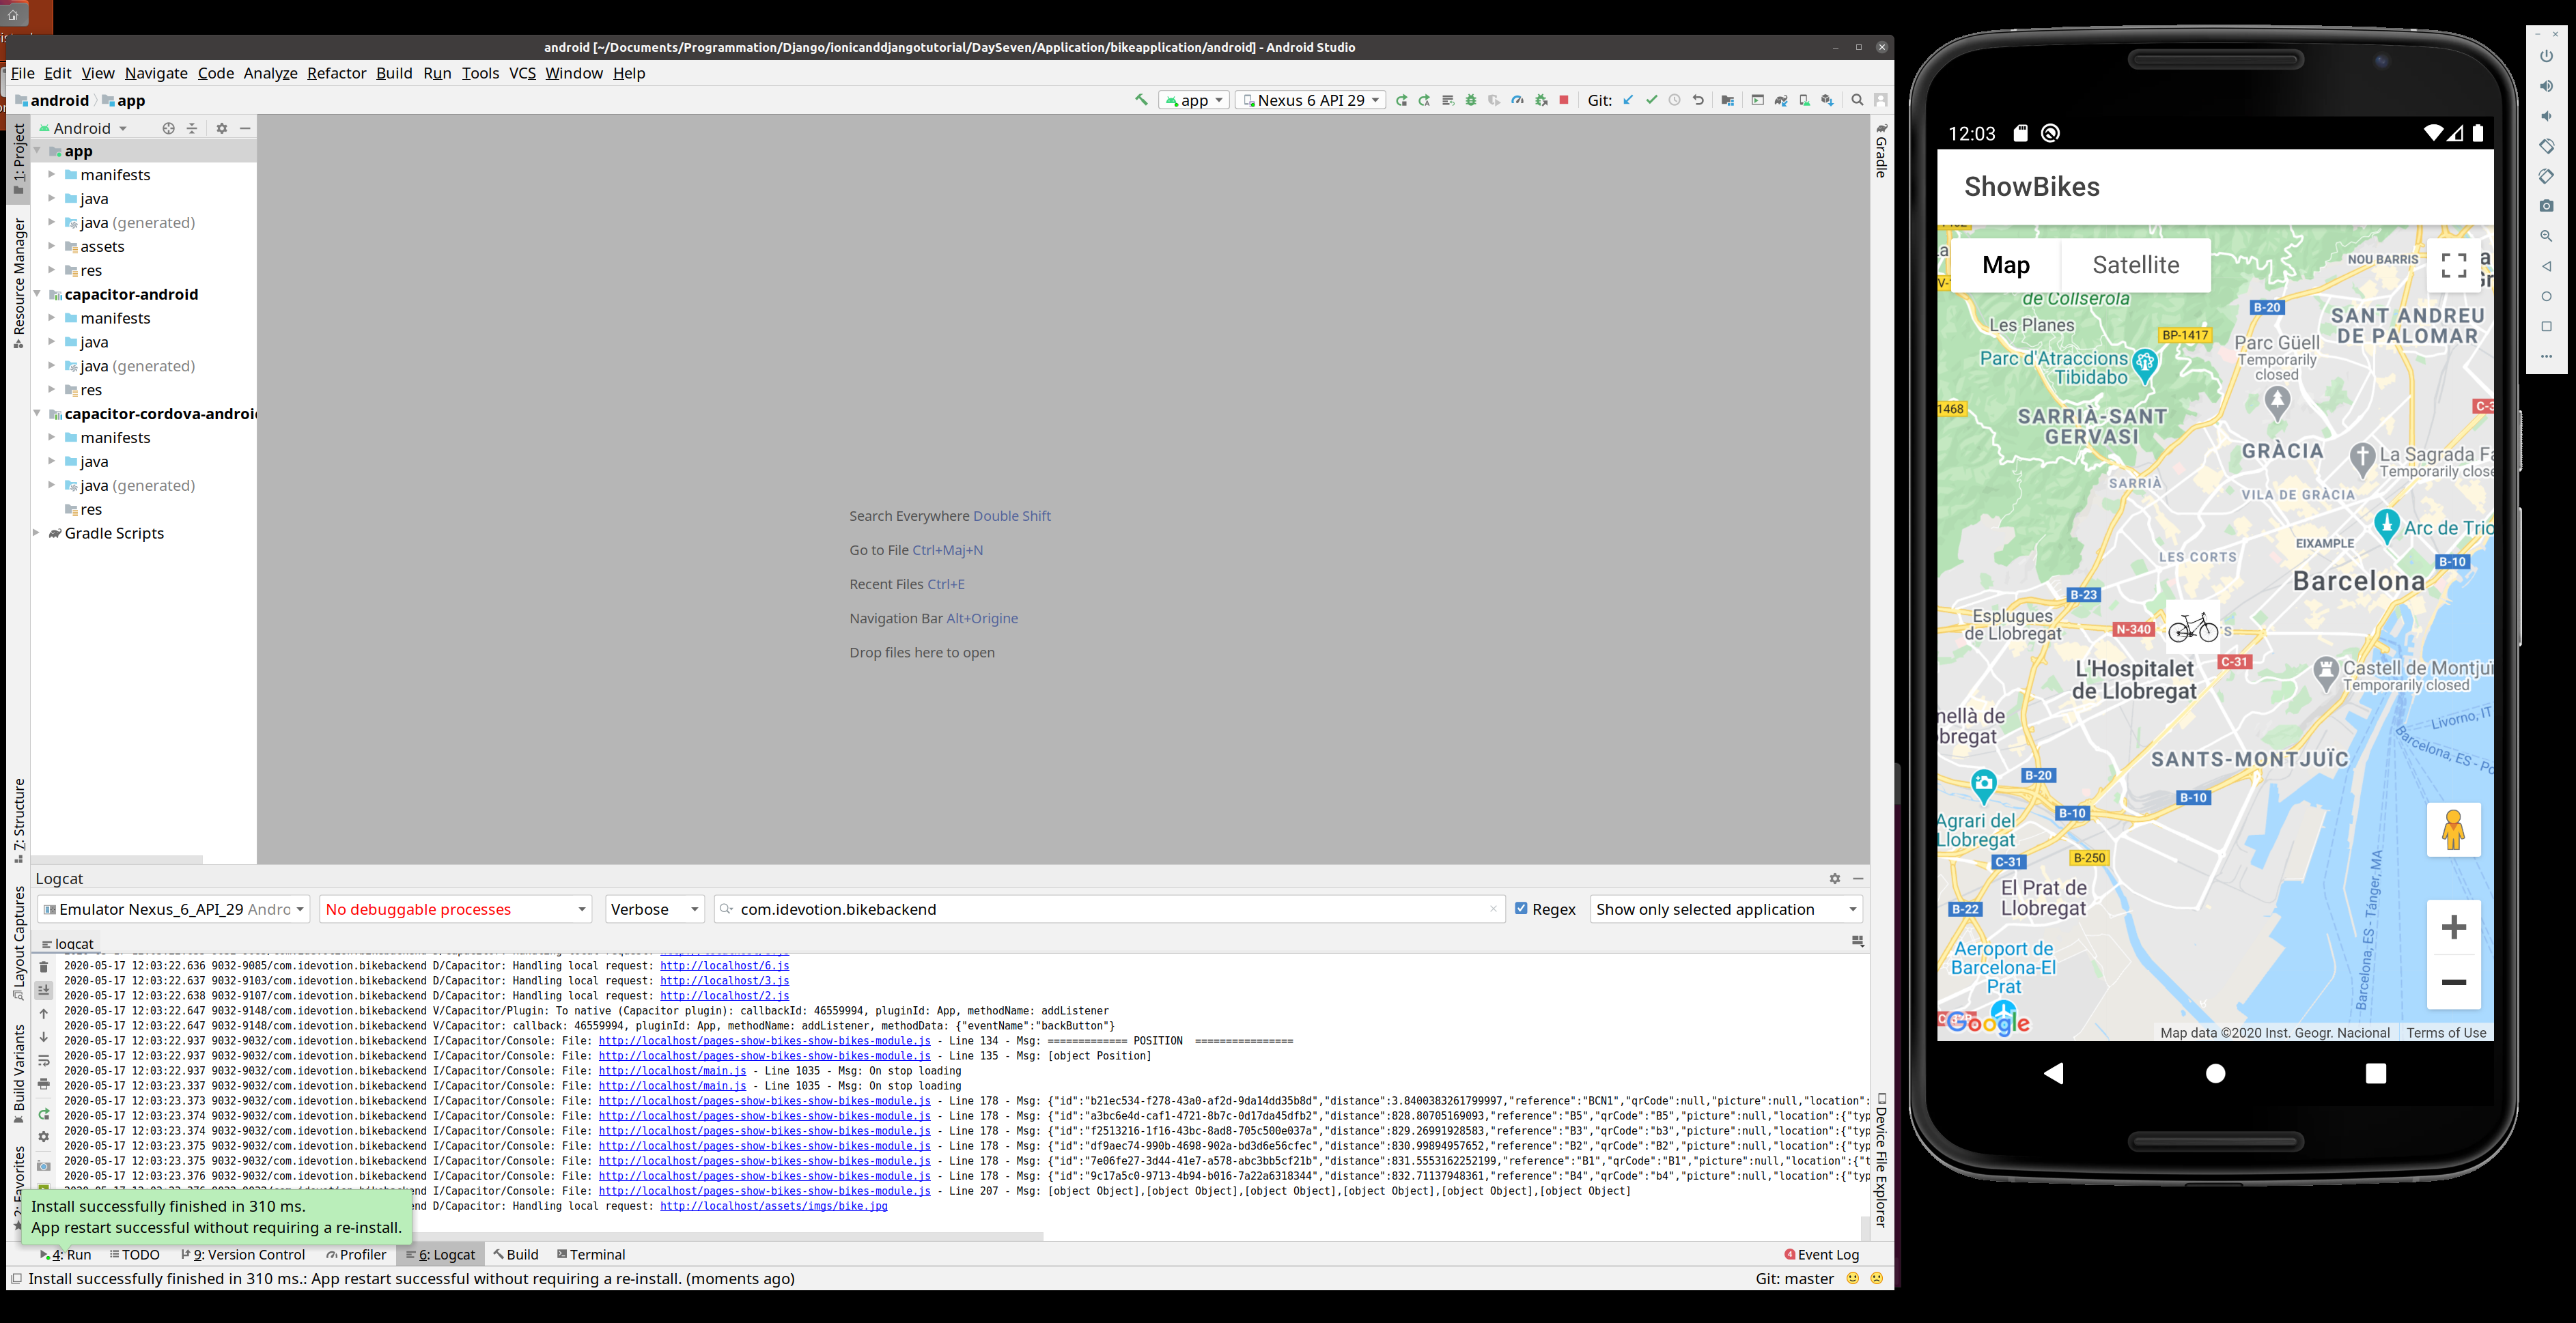Collapse the capacitor-android module
The image size is (2576, 1323).
[37, 294]
